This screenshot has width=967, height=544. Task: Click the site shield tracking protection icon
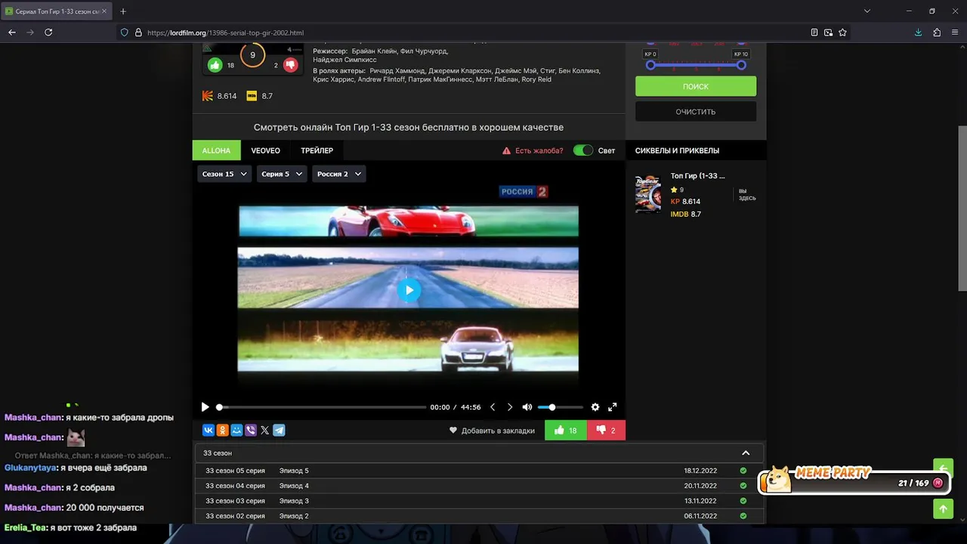pos(125,32)
